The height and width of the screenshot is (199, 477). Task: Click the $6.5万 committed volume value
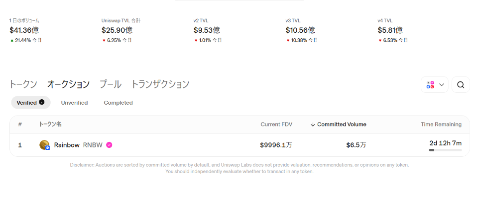356,145
